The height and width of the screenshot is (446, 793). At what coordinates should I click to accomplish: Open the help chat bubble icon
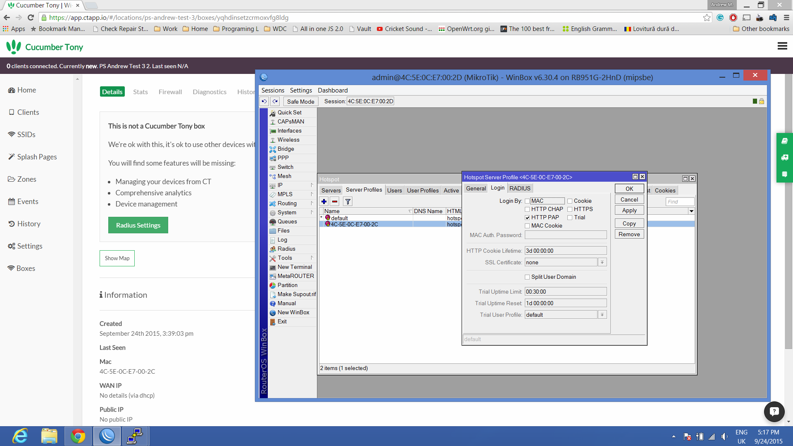(x=774, y=411)
